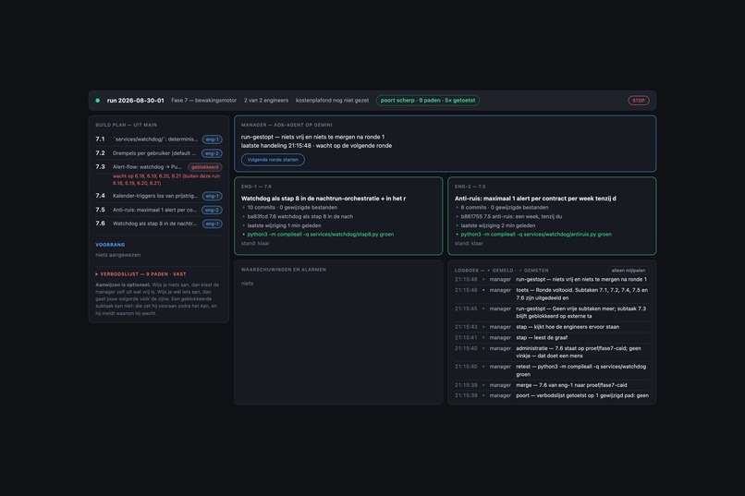This screenshot has height=496, width=745.
Task: Click 'laatste wijziging 2 min geleden' in ENG-2
Action: pyautogui.click(x=498, y=225)
